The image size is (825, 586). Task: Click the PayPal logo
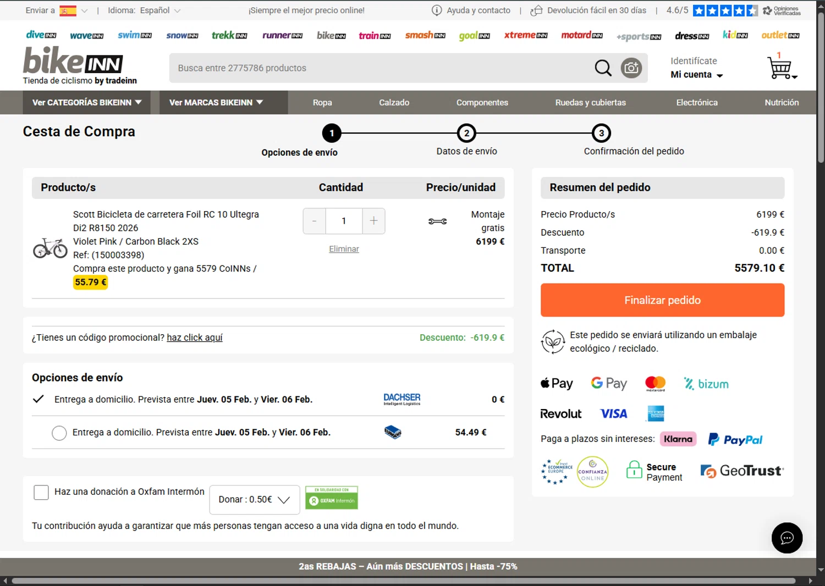(735, 439)
